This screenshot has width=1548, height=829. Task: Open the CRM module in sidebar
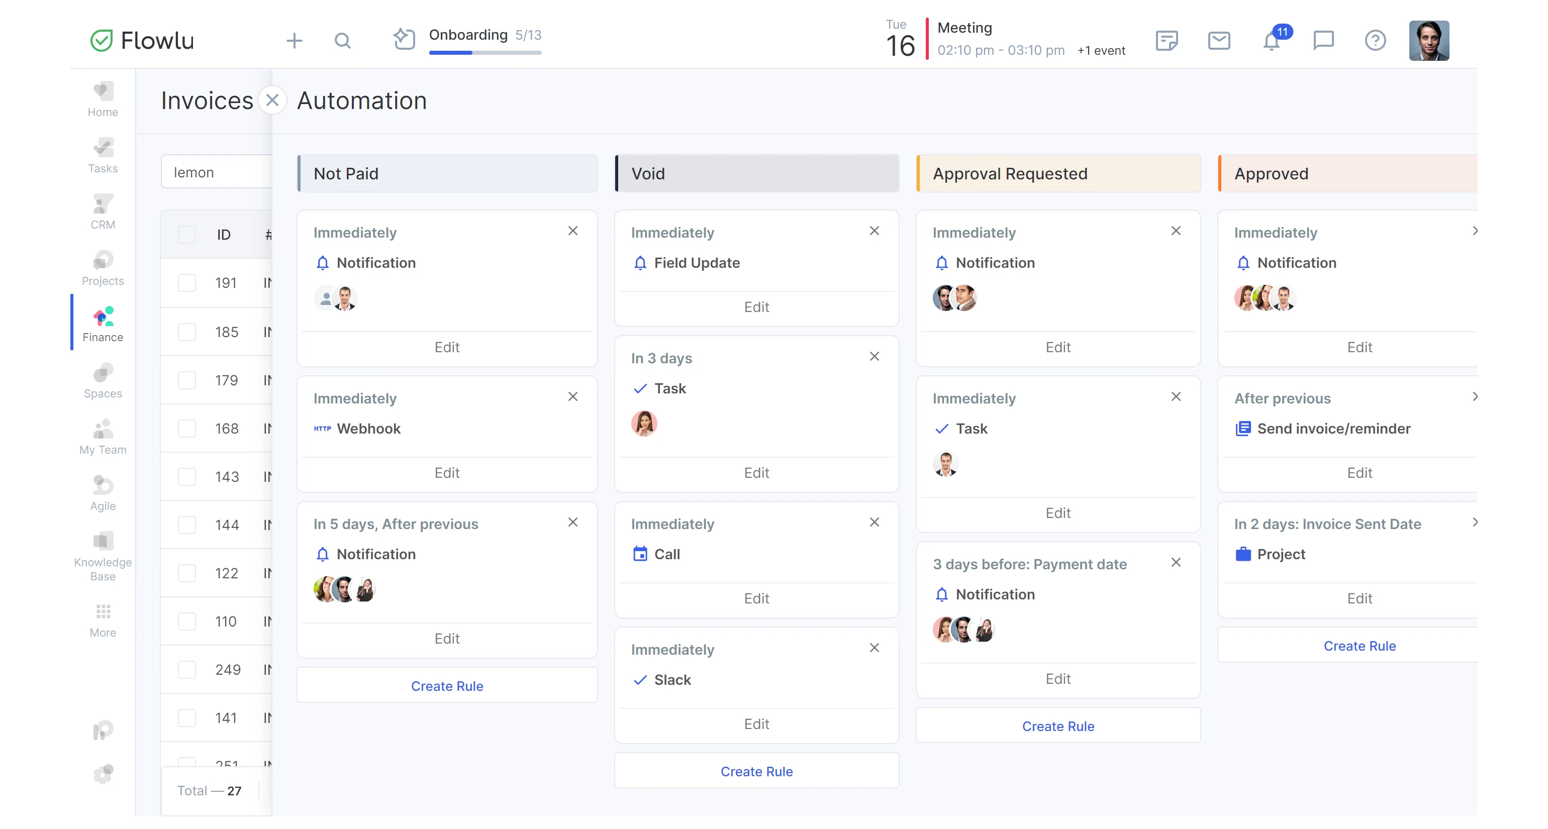click(x=103, y=212)
